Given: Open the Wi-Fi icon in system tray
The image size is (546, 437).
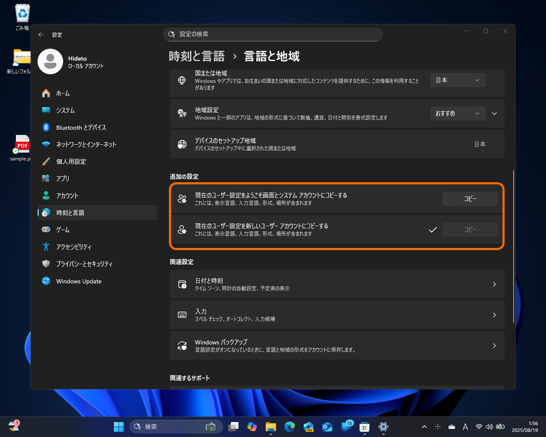Looking at the screenshot, I should click(x=479, y=426).
